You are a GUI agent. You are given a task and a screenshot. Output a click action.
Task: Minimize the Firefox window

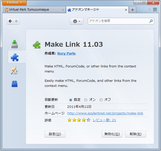click(137, 3)
